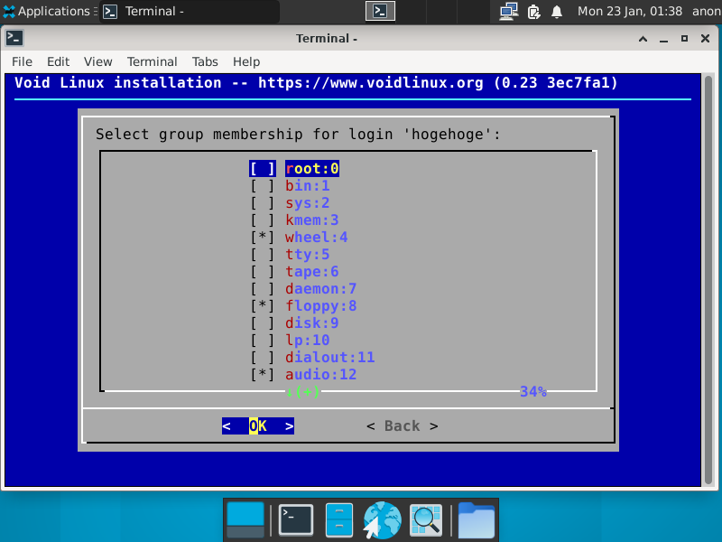
Task: Open the power manager battery tray icon
Action: [533, 11]
